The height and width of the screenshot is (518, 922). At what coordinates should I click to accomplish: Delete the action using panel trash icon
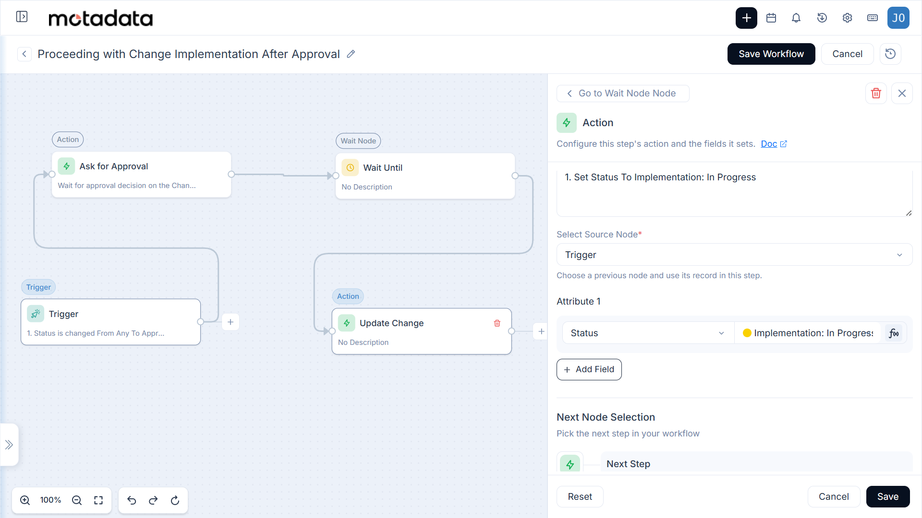click(x=876, y=93)
